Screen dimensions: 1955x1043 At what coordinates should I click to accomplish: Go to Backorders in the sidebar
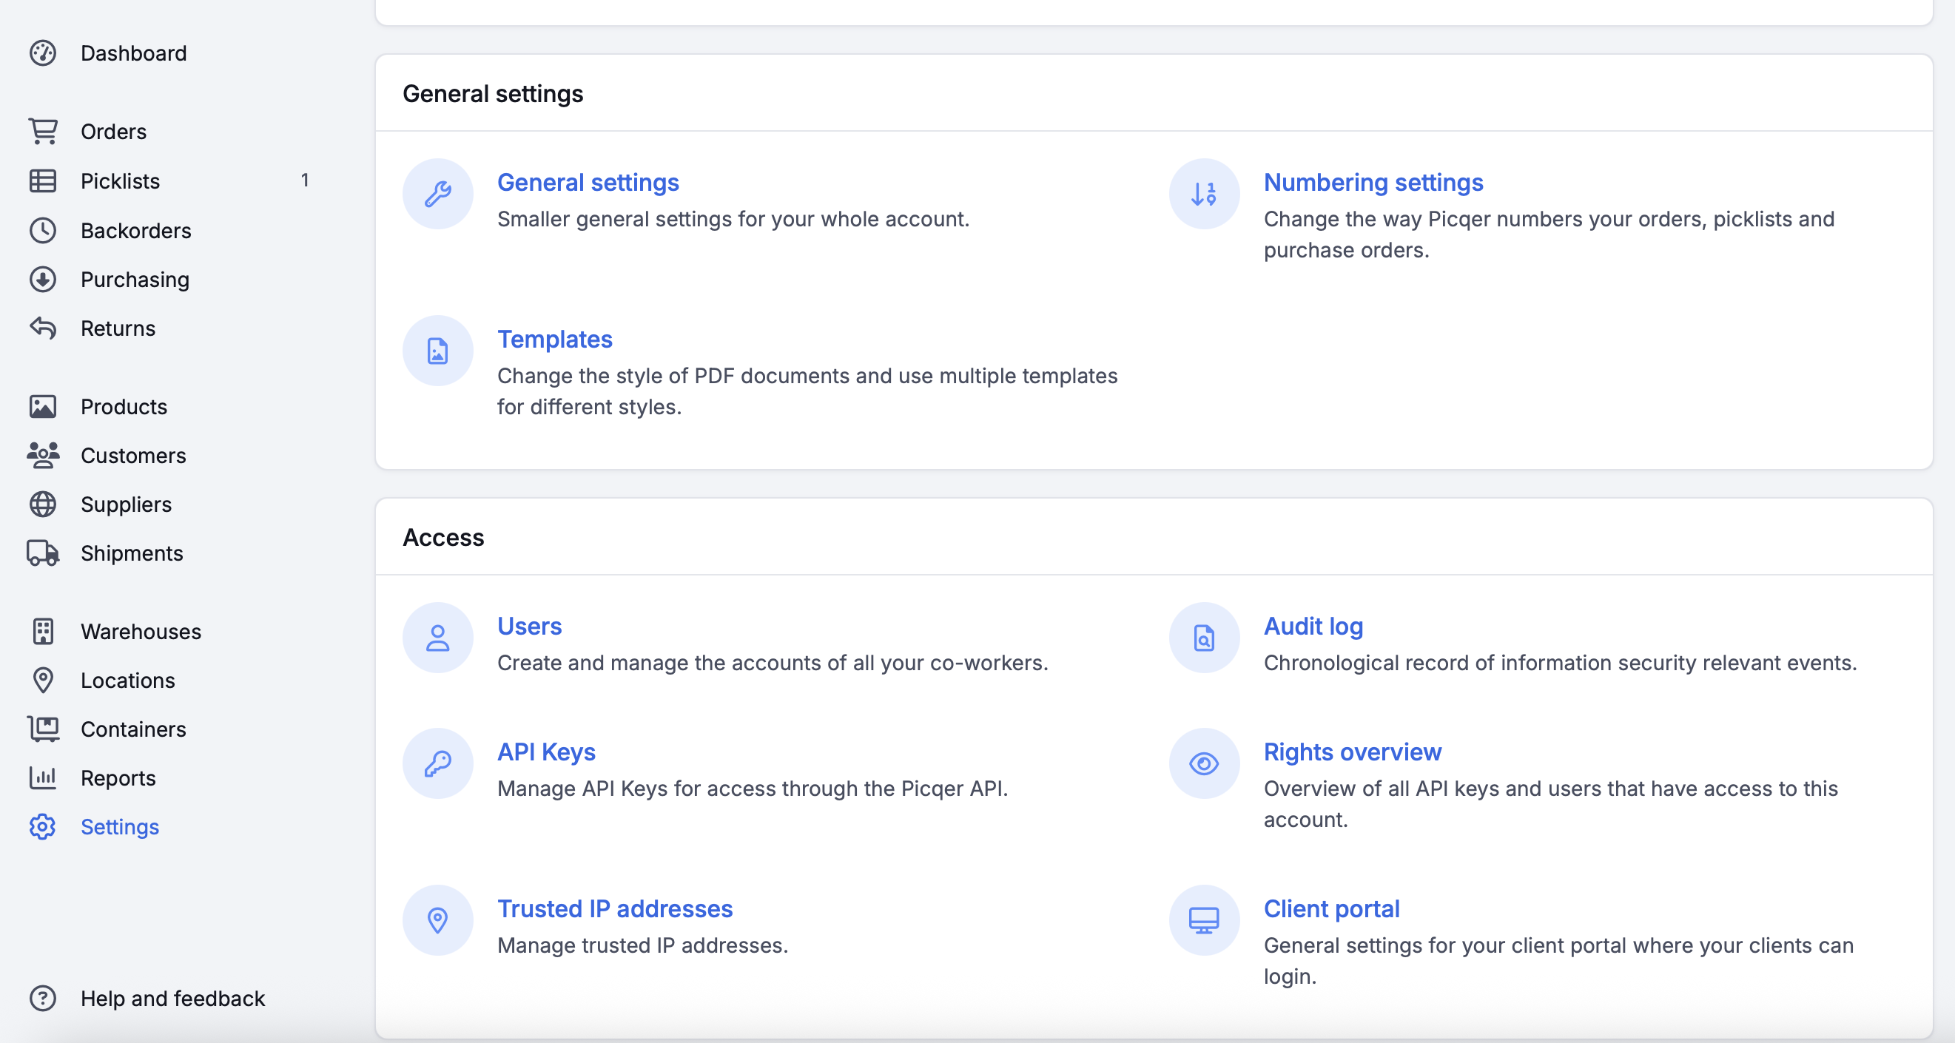[136, 231]
